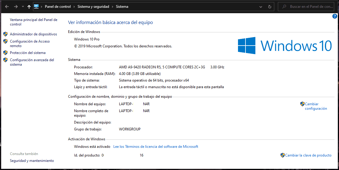Click shield icon beside Configuración de Acceso remoto
Screen dimensions: 339x170
[5, 41]
